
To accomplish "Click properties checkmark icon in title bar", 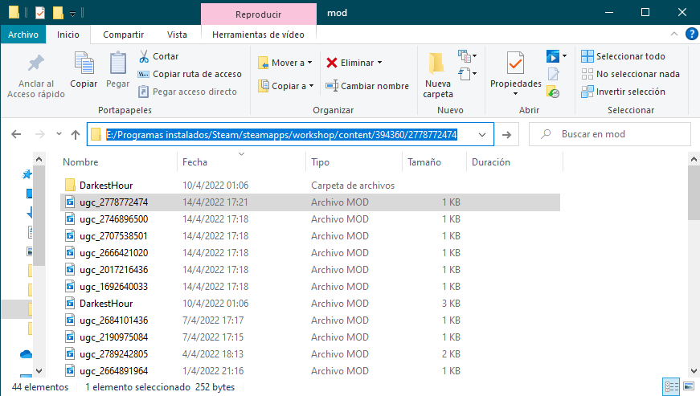I will click(40, 13).
